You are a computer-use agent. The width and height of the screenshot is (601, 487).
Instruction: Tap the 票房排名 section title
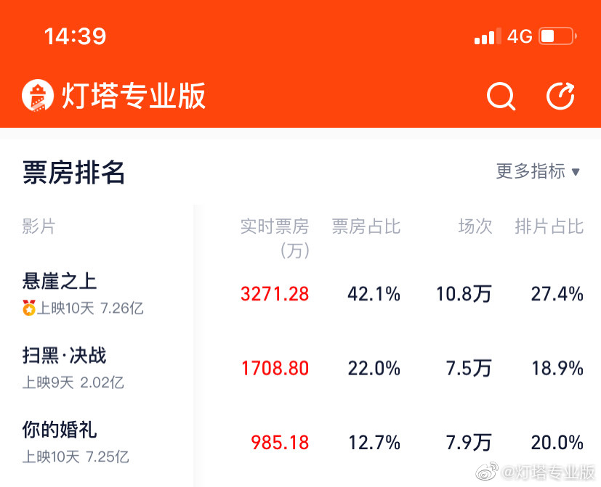click(74, 173)
